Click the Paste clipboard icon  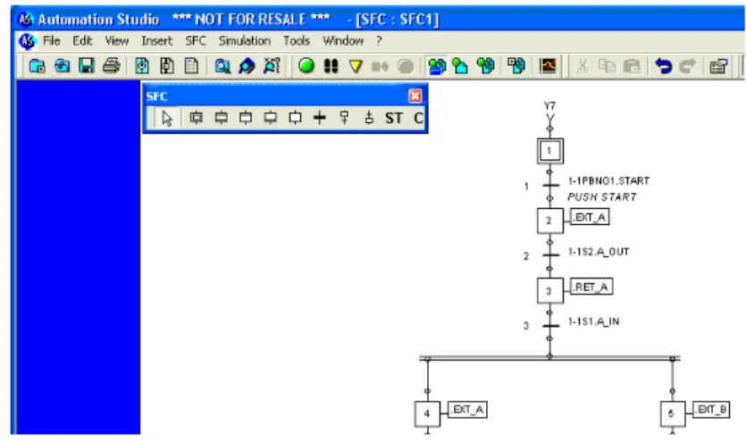632,66
